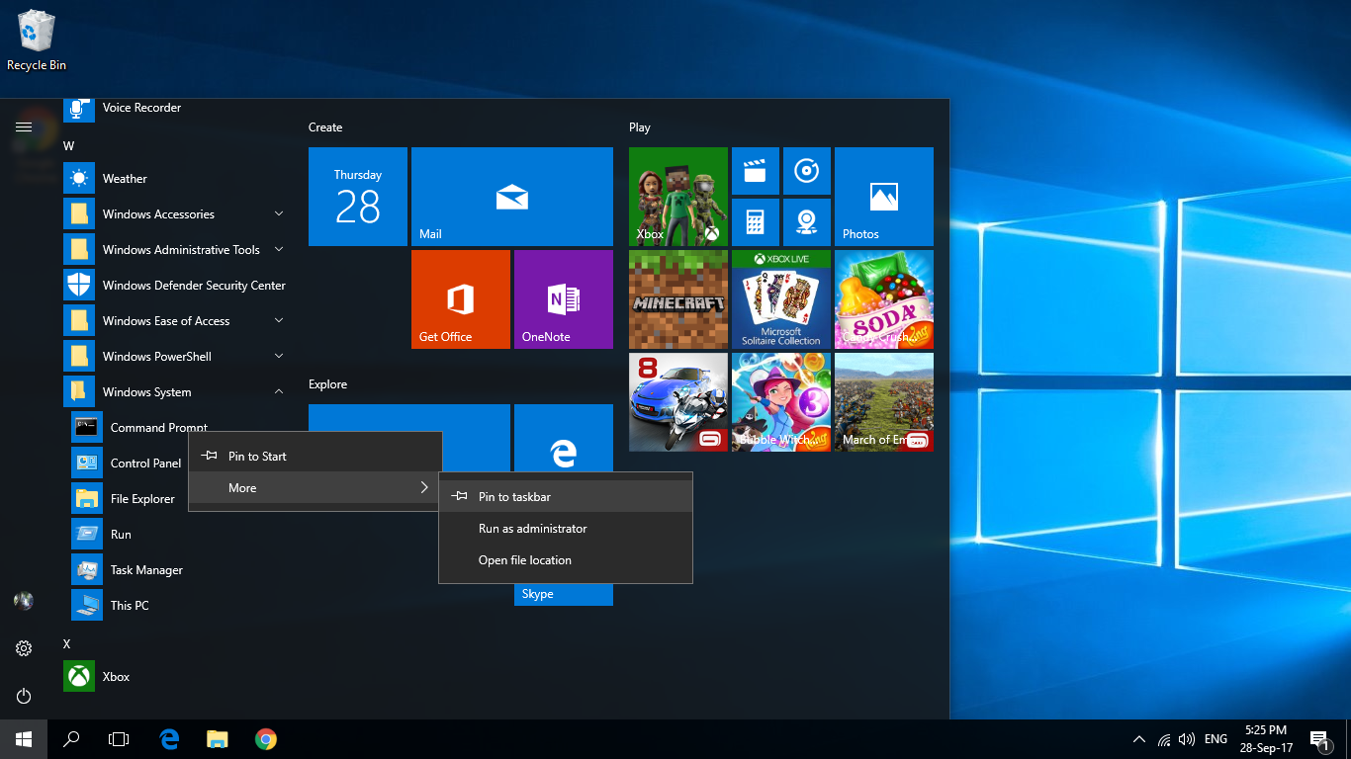Screen dimensions: 1351x759
Task: Show hidden tray icons chevron
Action: pos(1139,739)
